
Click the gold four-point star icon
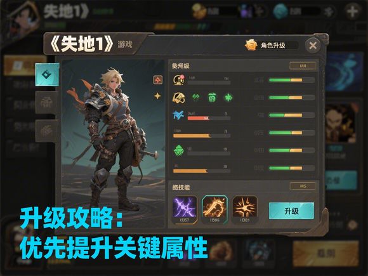157,96
